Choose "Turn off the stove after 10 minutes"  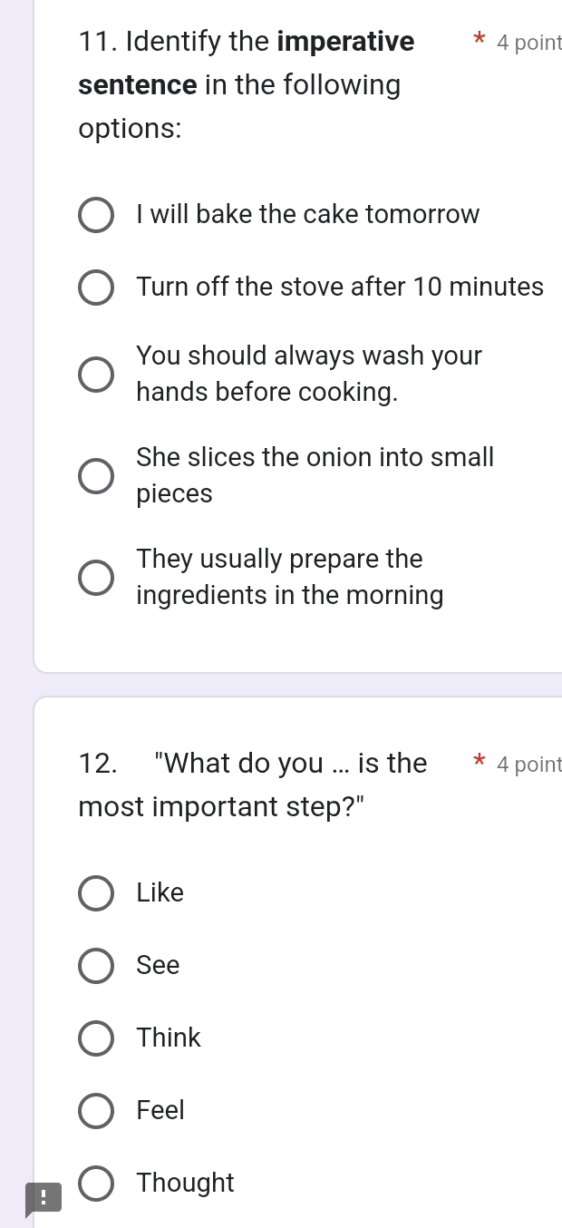96,288
